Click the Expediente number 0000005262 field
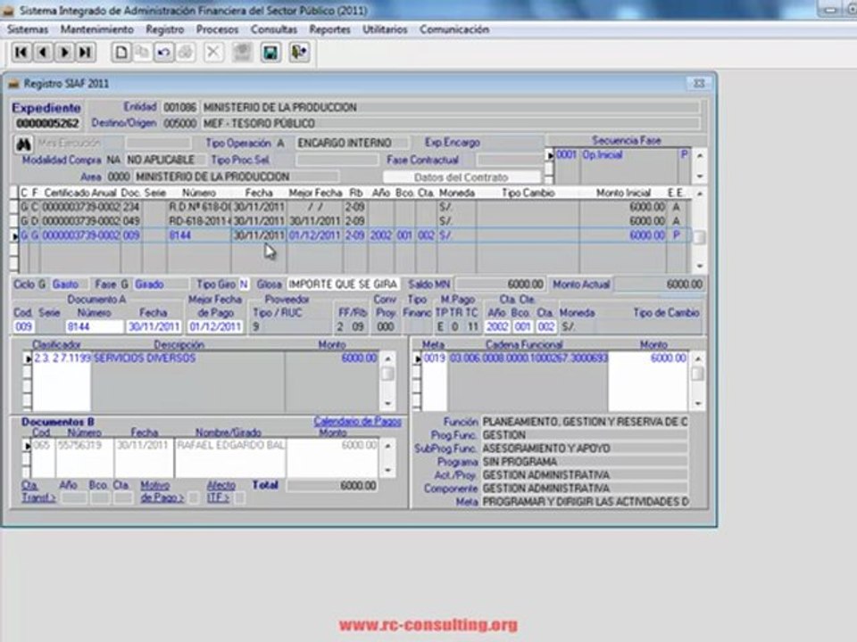 tap(47, 123)
